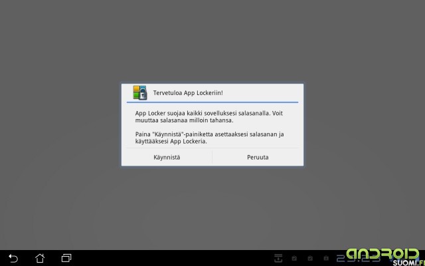Tap the Käynnistä button
The height and width of the screenshot is (266, 425).
point(167,157)
